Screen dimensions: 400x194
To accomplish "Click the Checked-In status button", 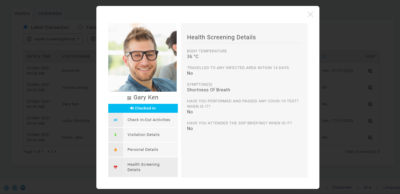I will coord(143,108).
